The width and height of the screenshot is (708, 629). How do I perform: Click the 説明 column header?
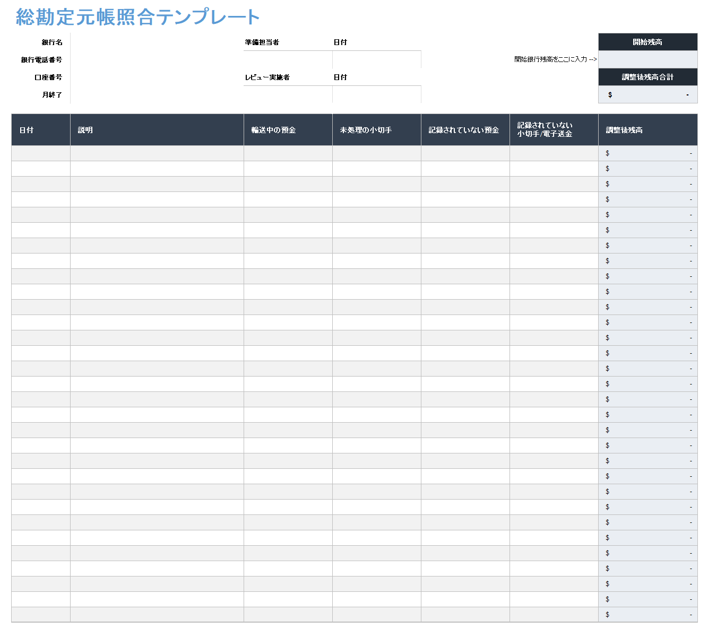(157, 130)
